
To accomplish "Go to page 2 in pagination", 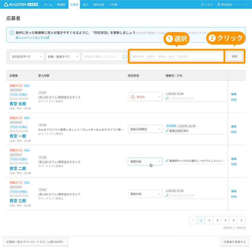I will click(209, 220).
